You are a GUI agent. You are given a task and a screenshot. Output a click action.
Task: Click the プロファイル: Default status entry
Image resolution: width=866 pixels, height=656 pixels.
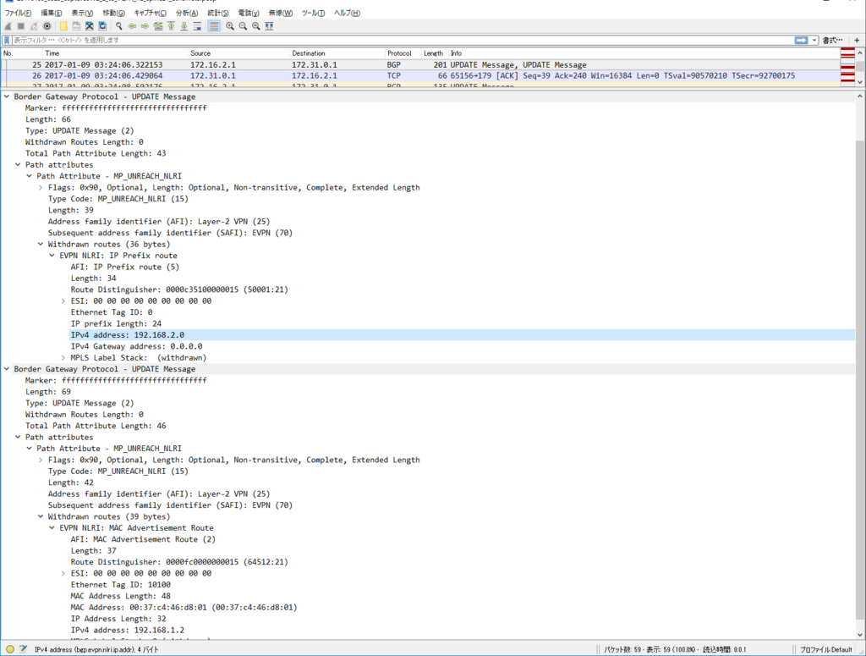[x=825, y=649]
